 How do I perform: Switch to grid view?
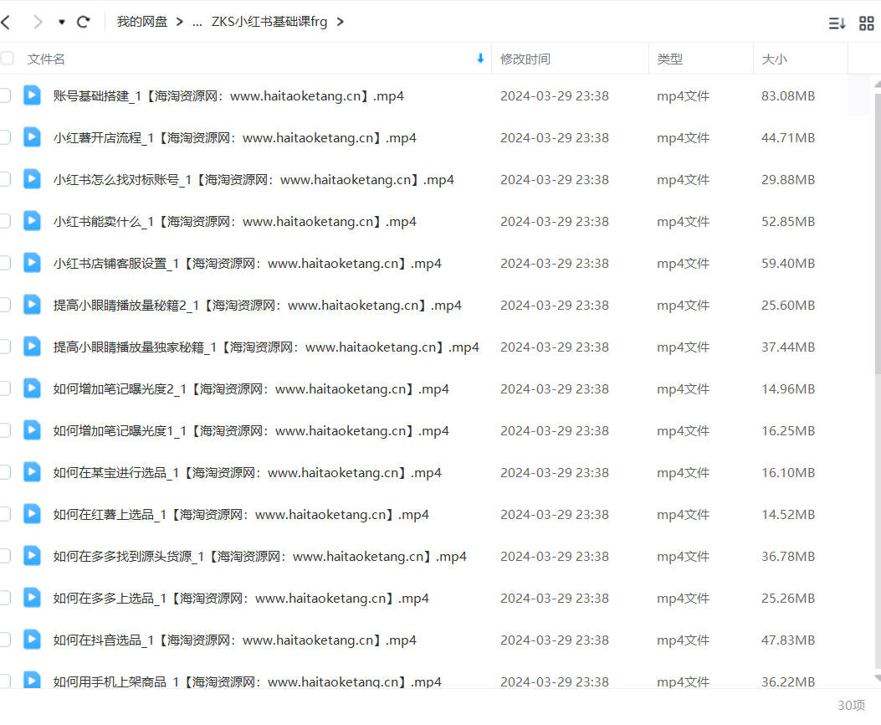867,23
